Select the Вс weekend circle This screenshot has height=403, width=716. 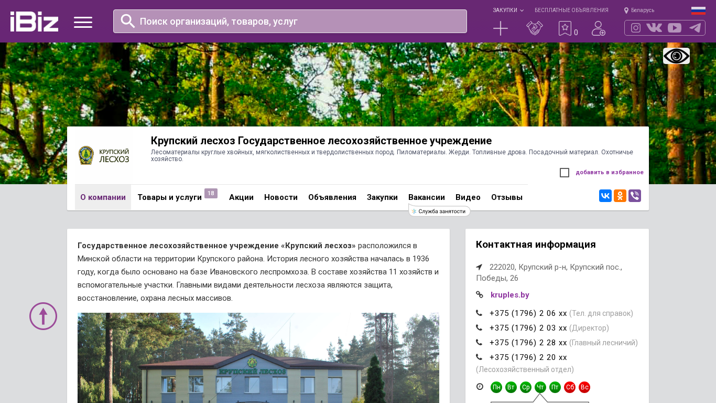[584, 387]
